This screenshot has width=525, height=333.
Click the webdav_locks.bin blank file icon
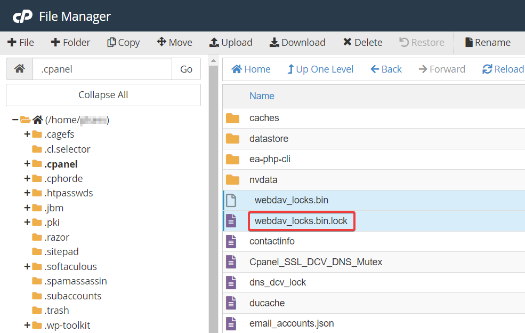tap(231, 200)
